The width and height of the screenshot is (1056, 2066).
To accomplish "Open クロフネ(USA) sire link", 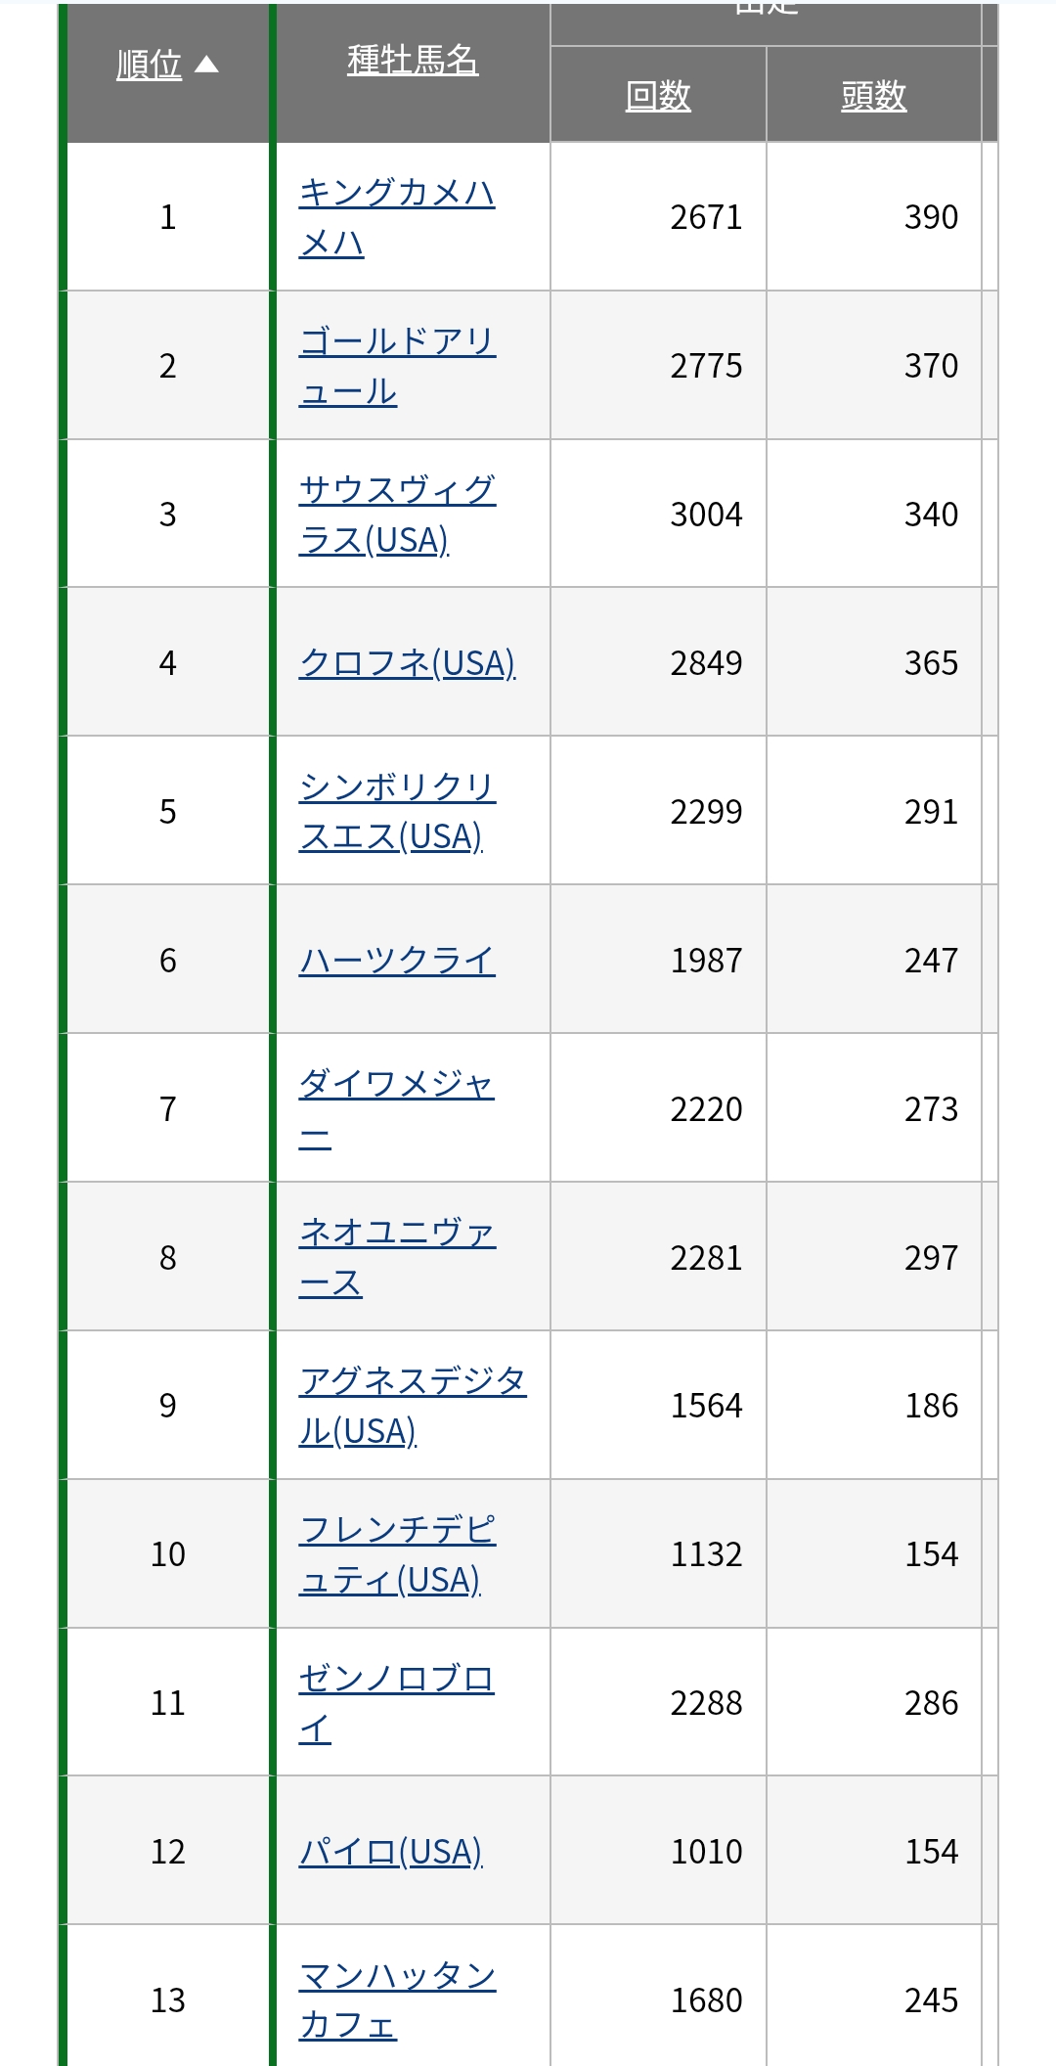I will pos(407,663).
